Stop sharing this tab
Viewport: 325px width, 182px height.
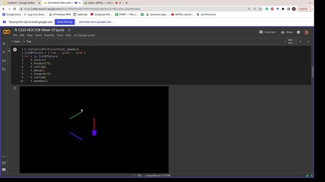point(64,22)
